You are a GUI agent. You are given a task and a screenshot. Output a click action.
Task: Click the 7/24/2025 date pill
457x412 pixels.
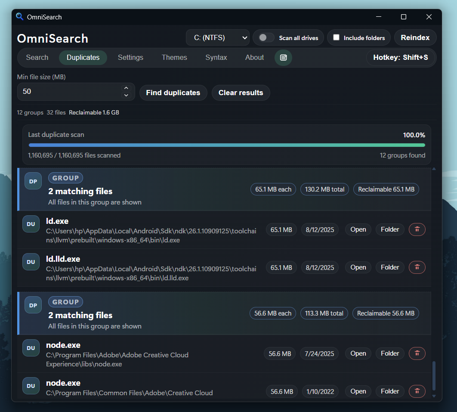click(319, 353)
